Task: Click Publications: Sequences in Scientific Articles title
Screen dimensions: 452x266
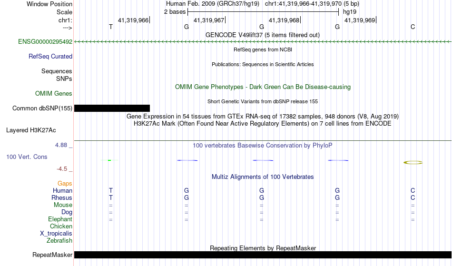Action: coord(263,64)
